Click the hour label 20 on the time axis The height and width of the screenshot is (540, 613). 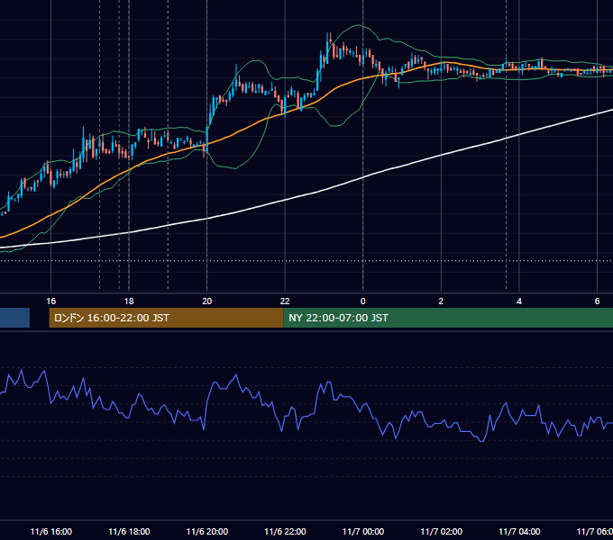click(x=207, y=301)
